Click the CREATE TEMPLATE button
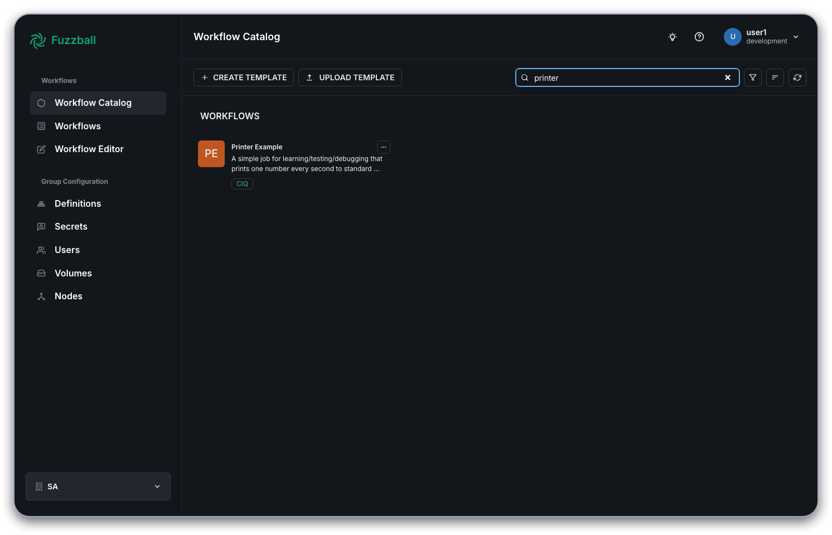Viewport: 832px width, 535px height. (x=243, y=77)
